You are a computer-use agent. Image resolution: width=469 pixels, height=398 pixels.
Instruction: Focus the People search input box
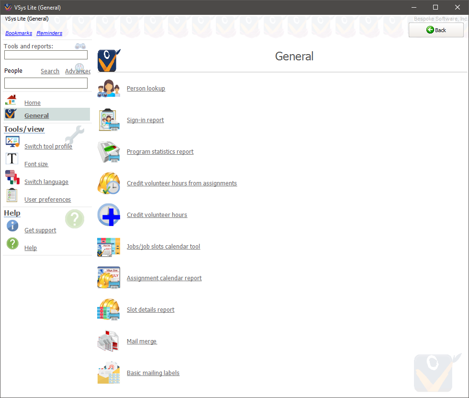pos(46,83)
